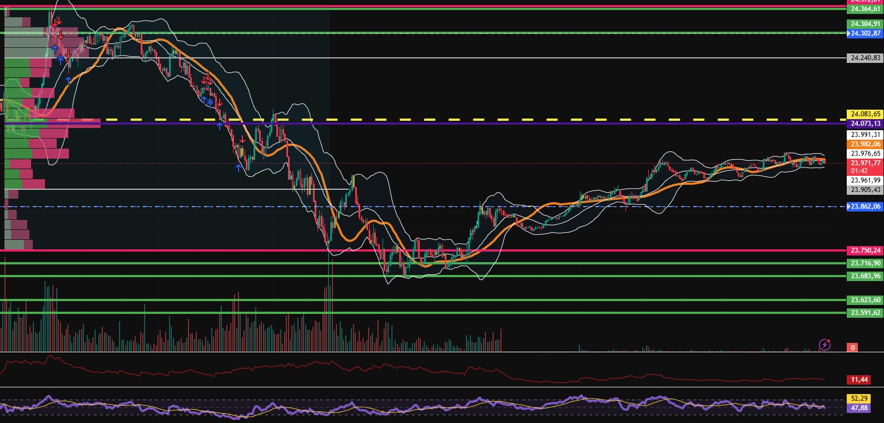884x423 pixels.
Task: Click the orange 23.982,06 moving average label
Action: point(865,144)
